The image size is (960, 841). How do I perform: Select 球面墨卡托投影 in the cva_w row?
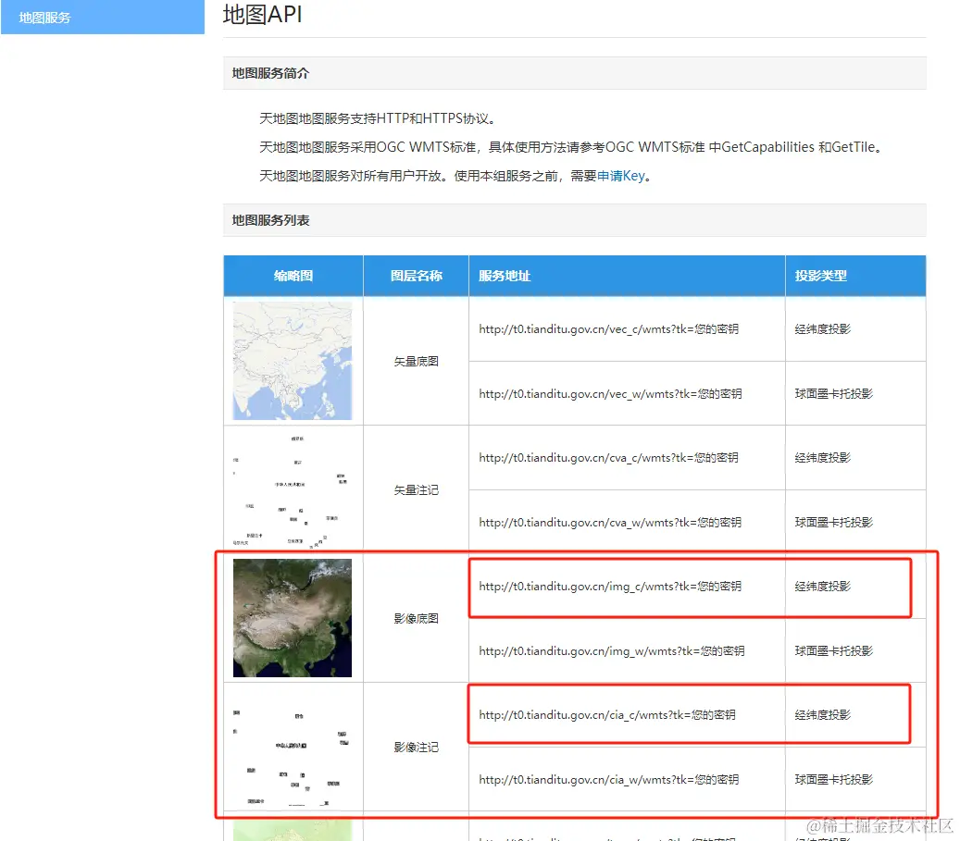tap(833, 522)
